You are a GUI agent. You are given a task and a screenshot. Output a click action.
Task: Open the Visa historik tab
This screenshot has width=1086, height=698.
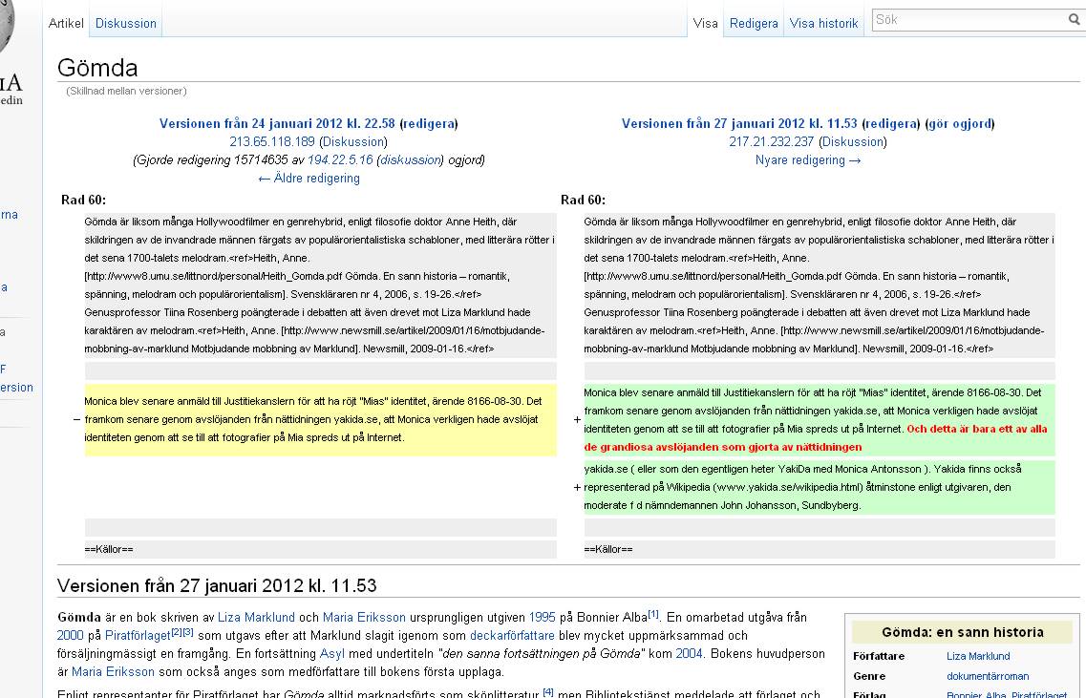pyautogui.click(x=823, y=23)
